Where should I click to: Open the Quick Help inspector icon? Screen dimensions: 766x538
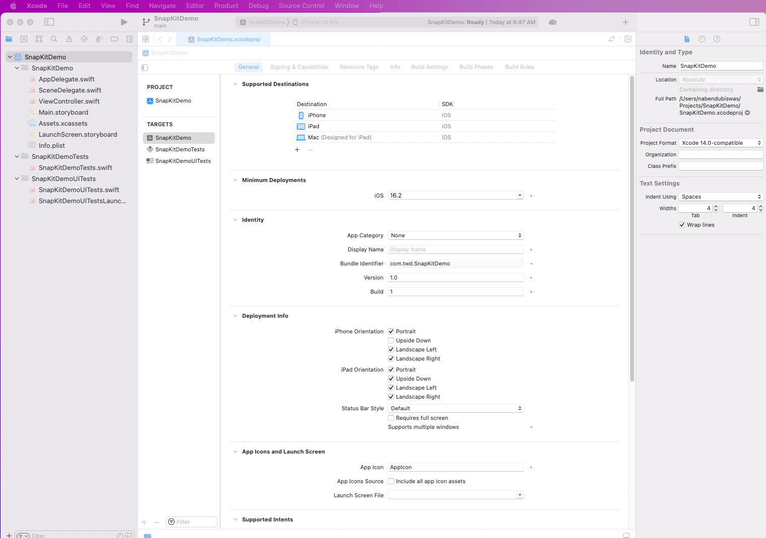pyautogui.click(x=717, y=39)
